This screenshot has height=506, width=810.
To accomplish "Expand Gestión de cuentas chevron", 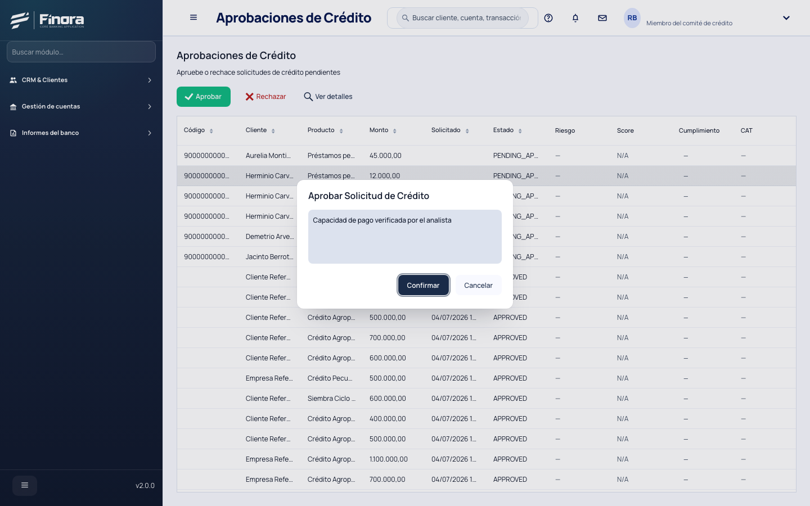I will pyautogui.click(x=150, y=107).
